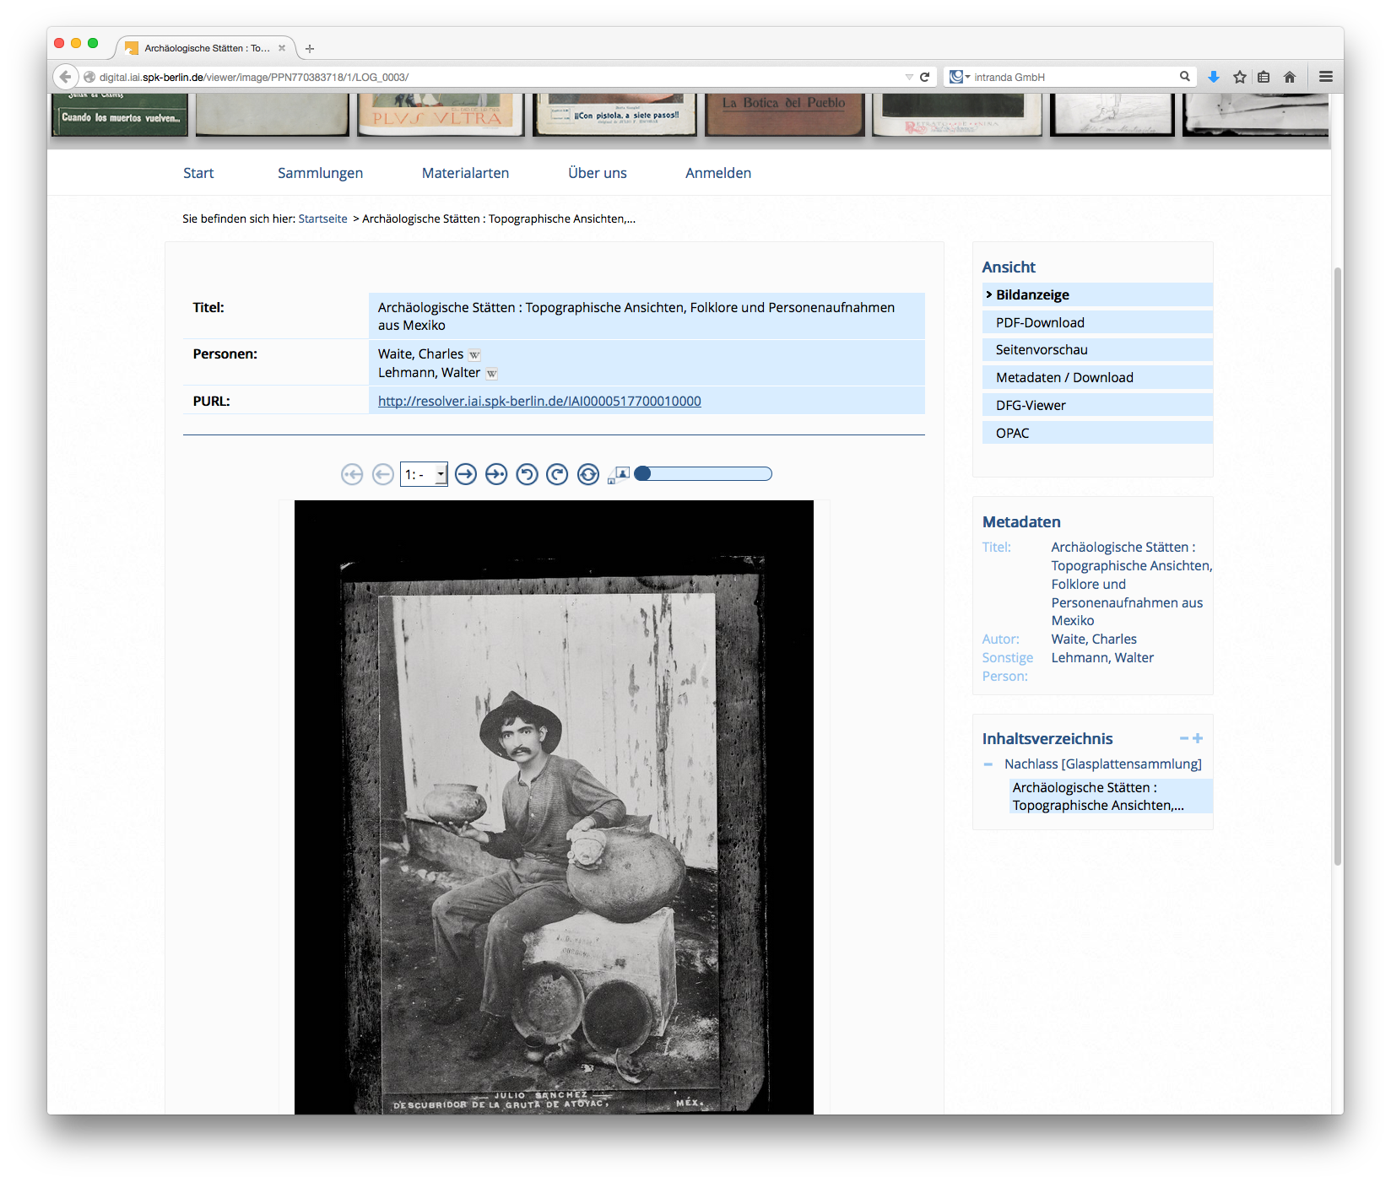This screenshot has height=1182, width=1391.
Task: Advance to the next image page
Action: click(x=466, y=474)
